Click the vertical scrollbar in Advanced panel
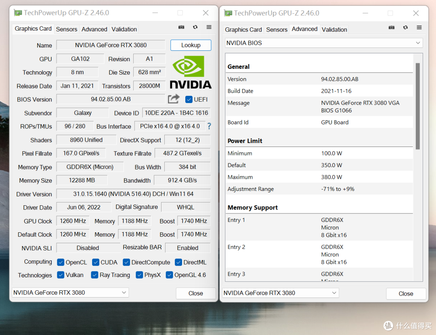The image size is (436, 335). pyautogui.click(x=418, y=106)
